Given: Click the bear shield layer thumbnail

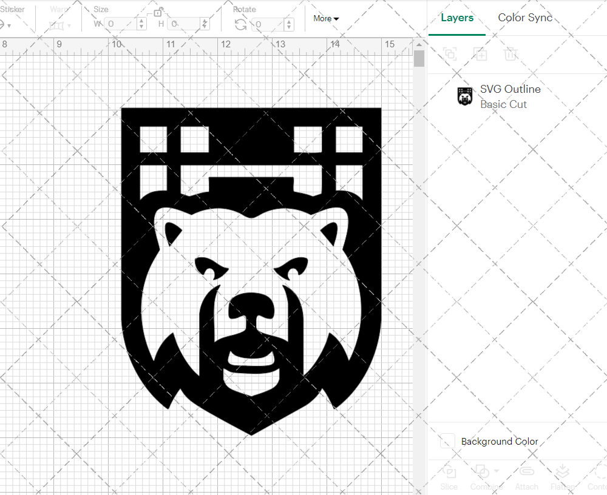Looking at the screenshot, I should coord(464,96).
